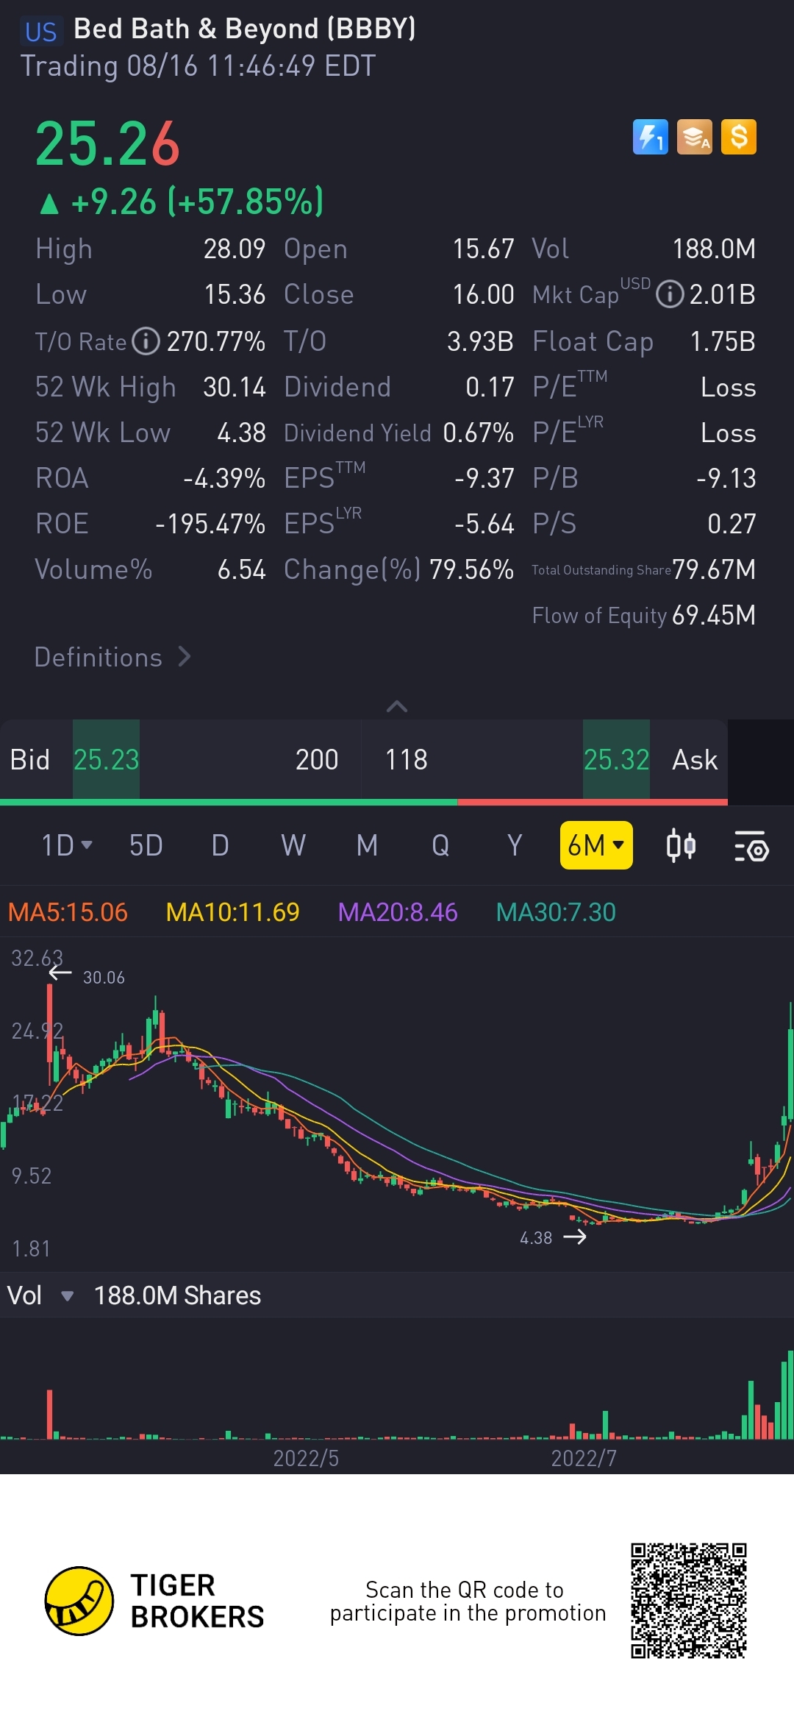Select the Q quarterly chart tab
The image size is (794, 1728).
tap(440, 845)
